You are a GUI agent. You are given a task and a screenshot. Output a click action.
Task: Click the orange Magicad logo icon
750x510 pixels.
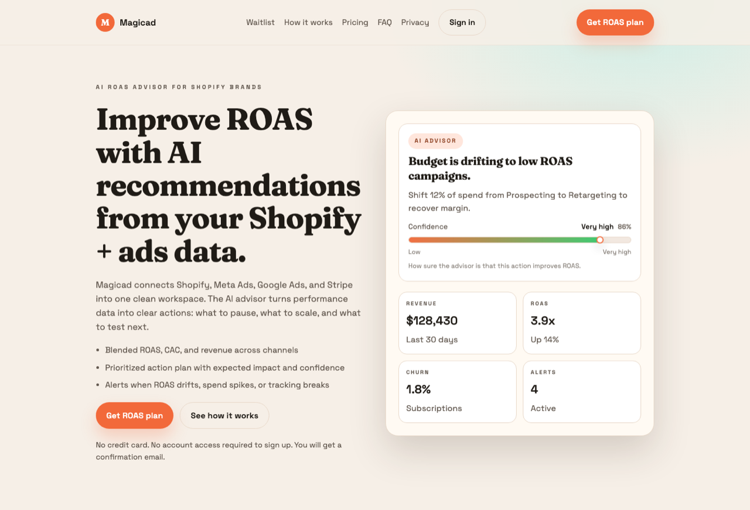105,22
